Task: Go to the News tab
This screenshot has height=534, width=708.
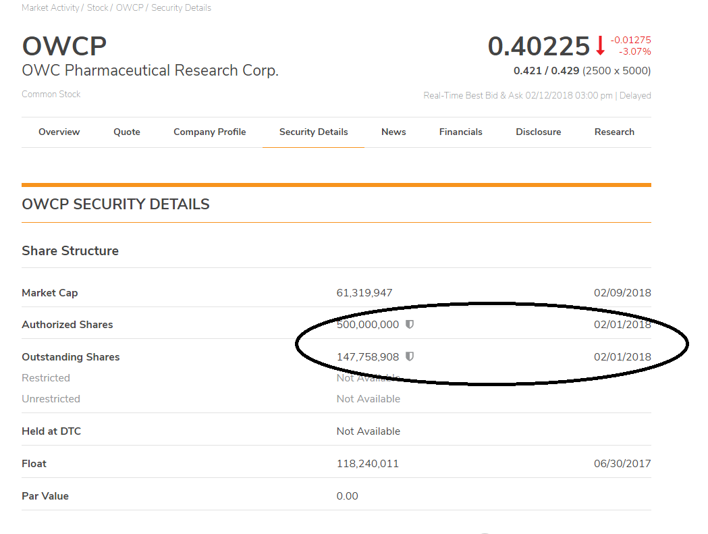Action: [393, 132]
